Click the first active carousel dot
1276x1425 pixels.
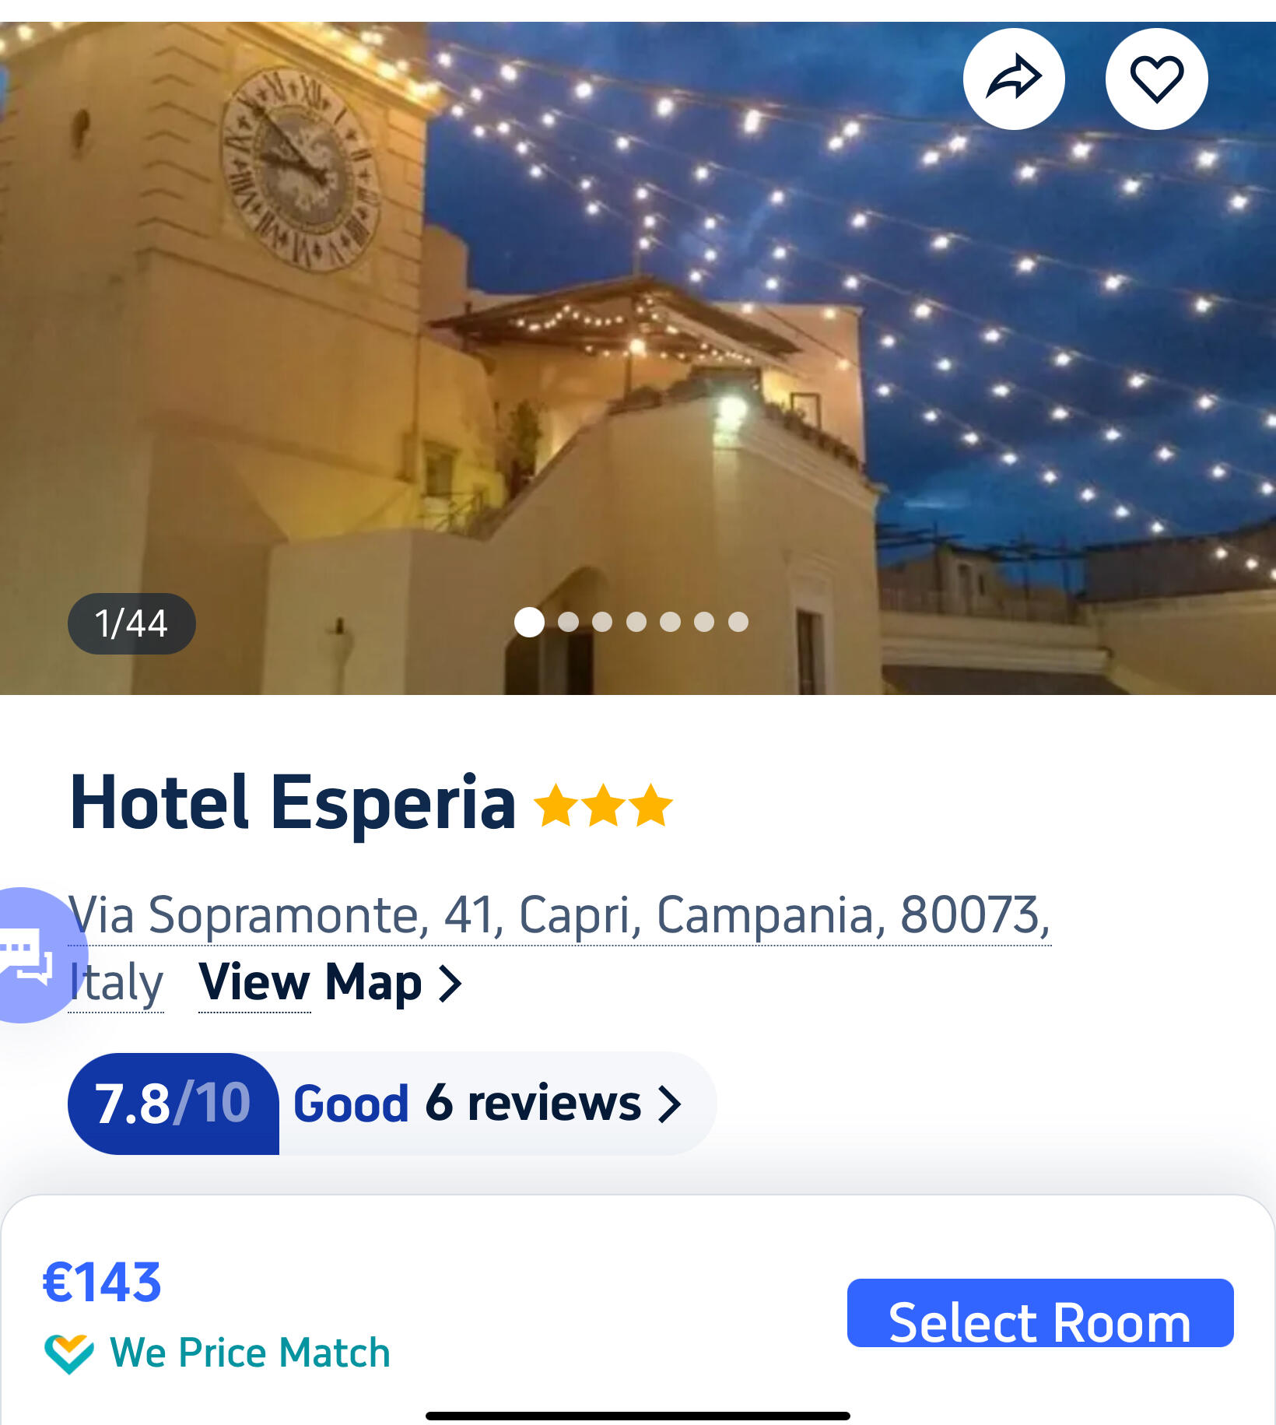click(529, 622)
